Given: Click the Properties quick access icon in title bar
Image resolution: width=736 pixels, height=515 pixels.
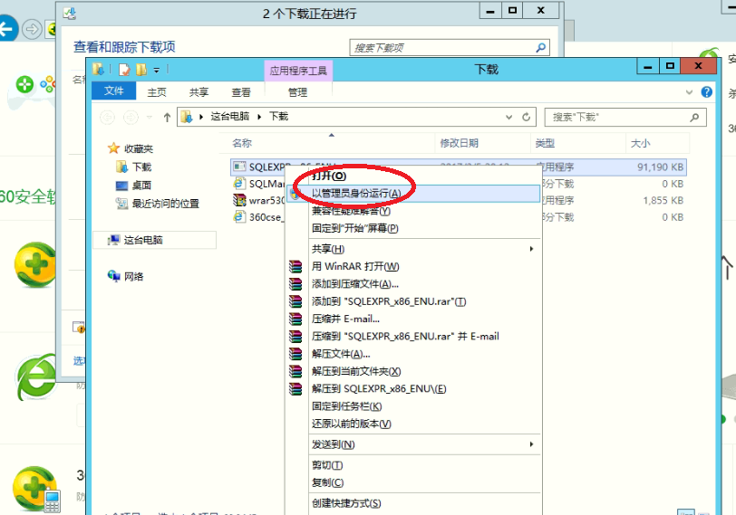Looking at the screenshot, I should click(124, 70).
